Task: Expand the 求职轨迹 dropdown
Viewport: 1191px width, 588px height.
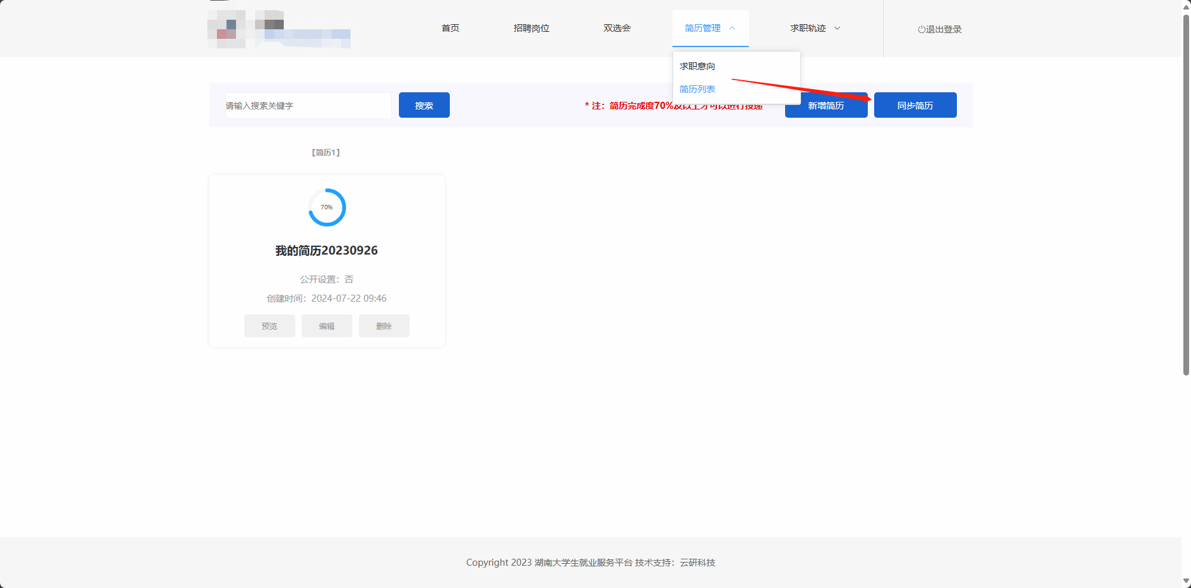Action: click(x=837, y=28)
